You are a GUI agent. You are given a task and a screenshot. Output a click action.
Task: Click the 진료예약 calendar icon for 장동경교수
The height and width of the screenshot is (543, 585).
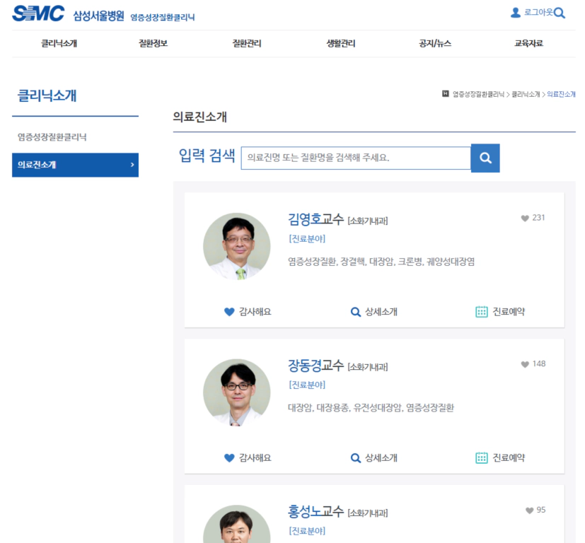481,458
